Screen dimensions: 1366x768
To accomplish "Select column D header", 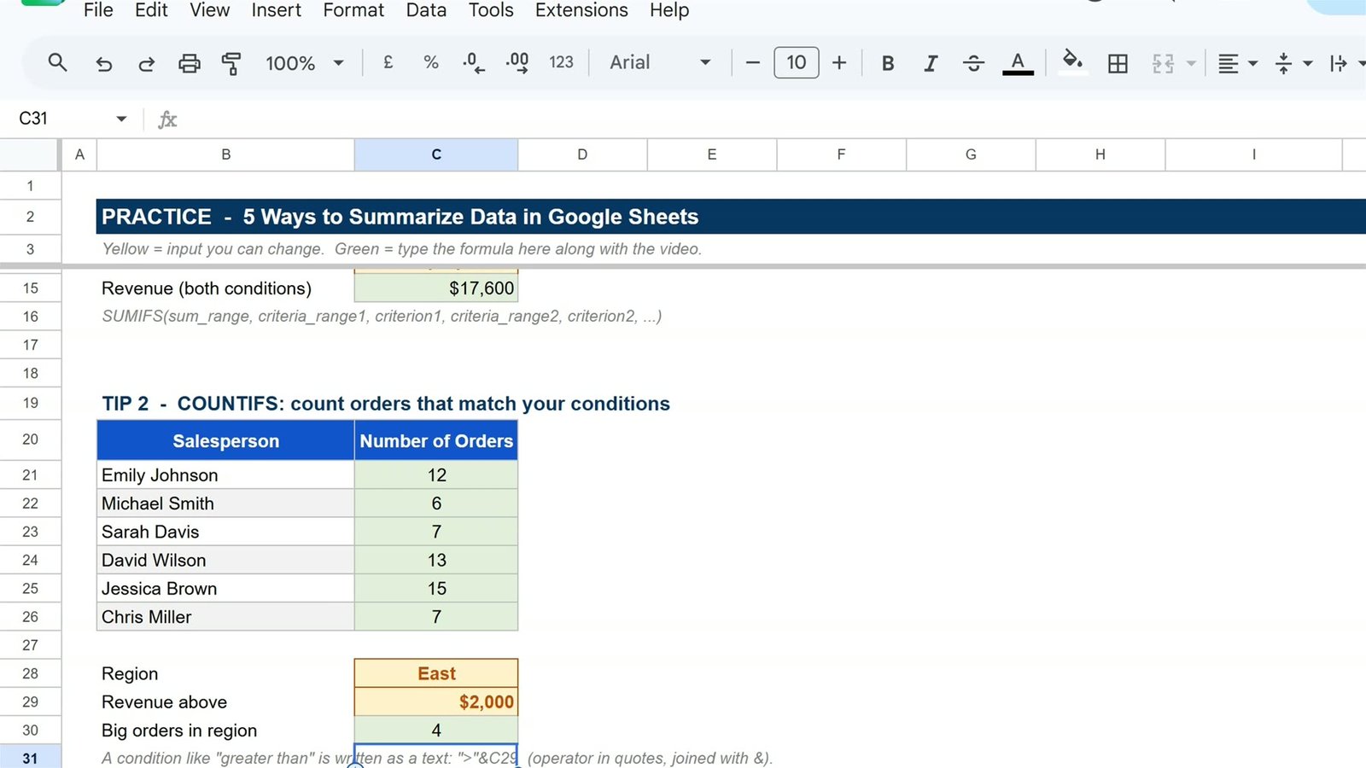I will tap(582, 154).
